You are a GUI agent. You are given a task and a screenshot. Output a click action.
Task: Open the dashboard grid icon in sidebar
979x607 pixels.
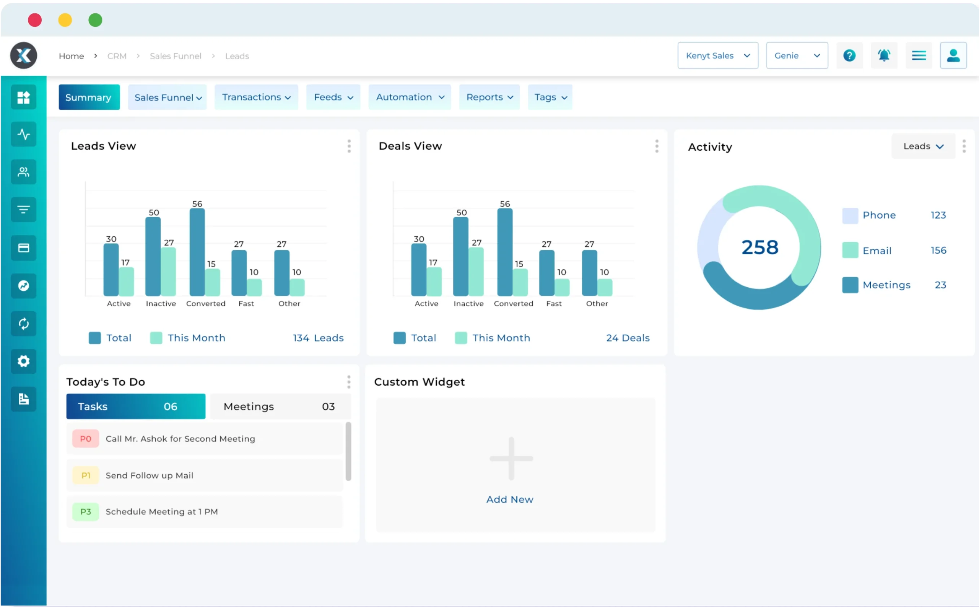click(x=24, y=97)
